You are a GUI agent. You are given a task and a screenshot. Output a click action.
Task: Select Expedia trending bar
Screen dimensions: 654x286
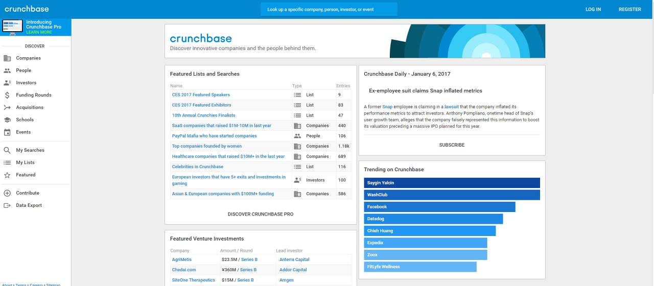[426, 243]
